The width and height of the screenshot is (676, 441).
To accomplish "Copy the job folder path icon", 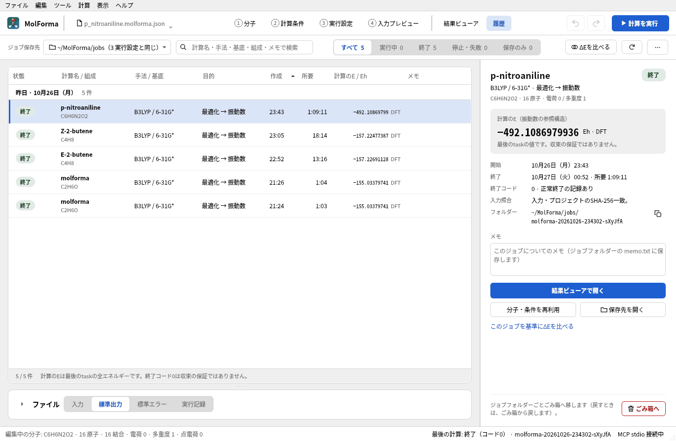I will pos(658,214).
